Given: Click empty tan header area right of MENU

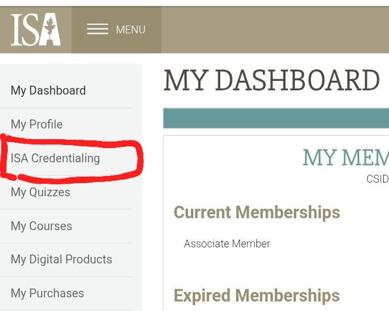Looking at the screenshot, I should click(274, 30).
